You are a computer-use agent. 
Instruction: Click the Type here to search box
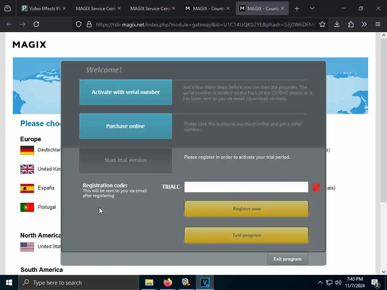point(79,282)
